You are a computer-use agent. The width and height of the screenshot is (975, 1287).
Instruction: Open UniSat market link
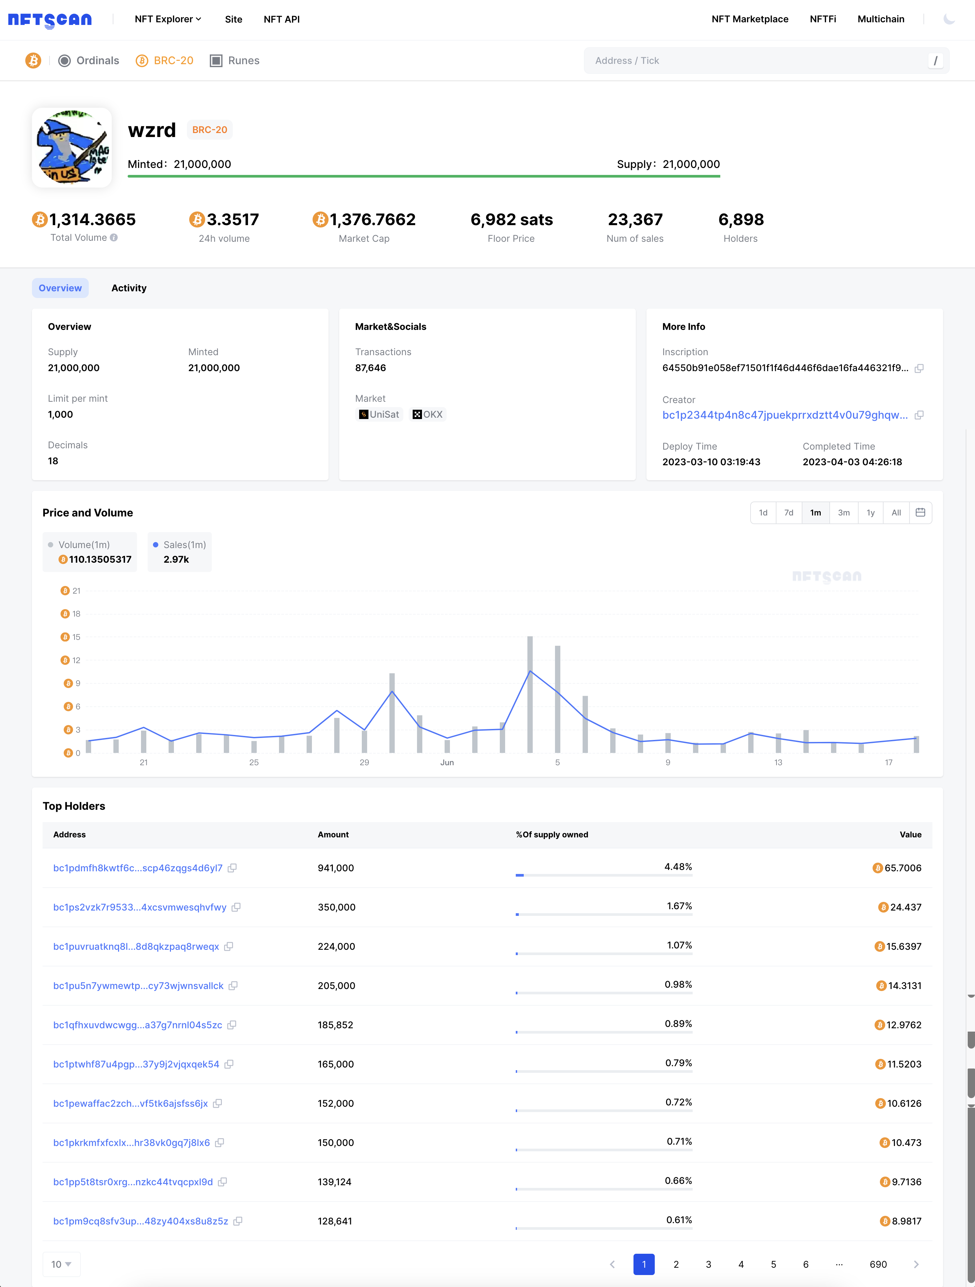(x=379, y=414)
